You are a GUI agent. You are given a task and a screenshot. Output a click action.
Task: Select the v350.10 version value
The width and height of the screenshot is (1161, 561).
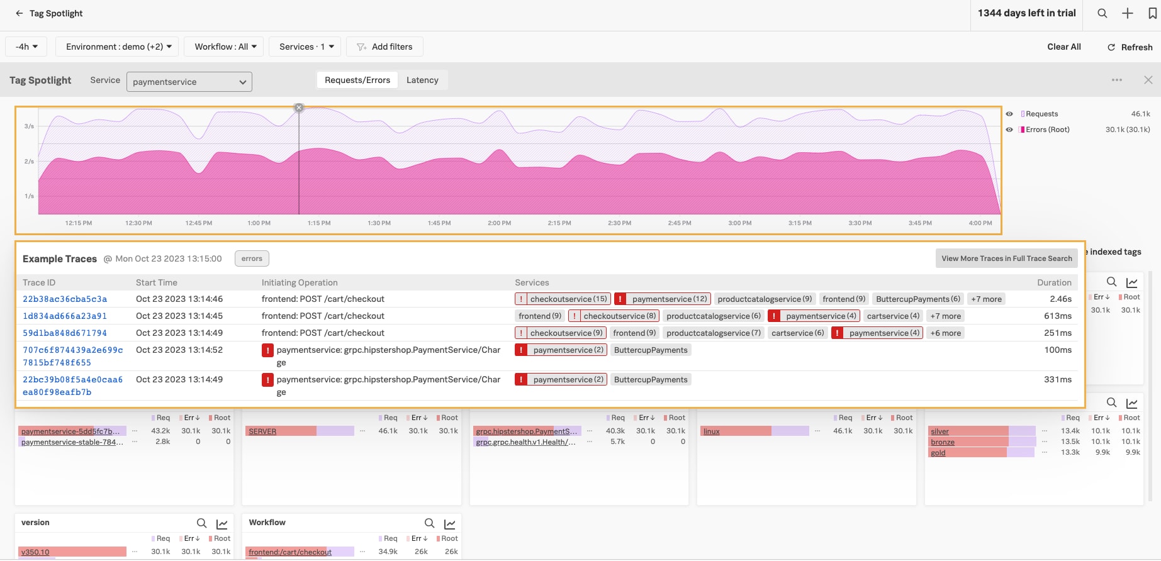tap(35, 552)
